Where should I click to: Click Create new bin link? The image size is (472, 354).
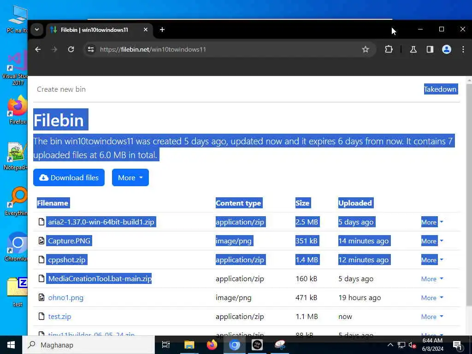61,89
